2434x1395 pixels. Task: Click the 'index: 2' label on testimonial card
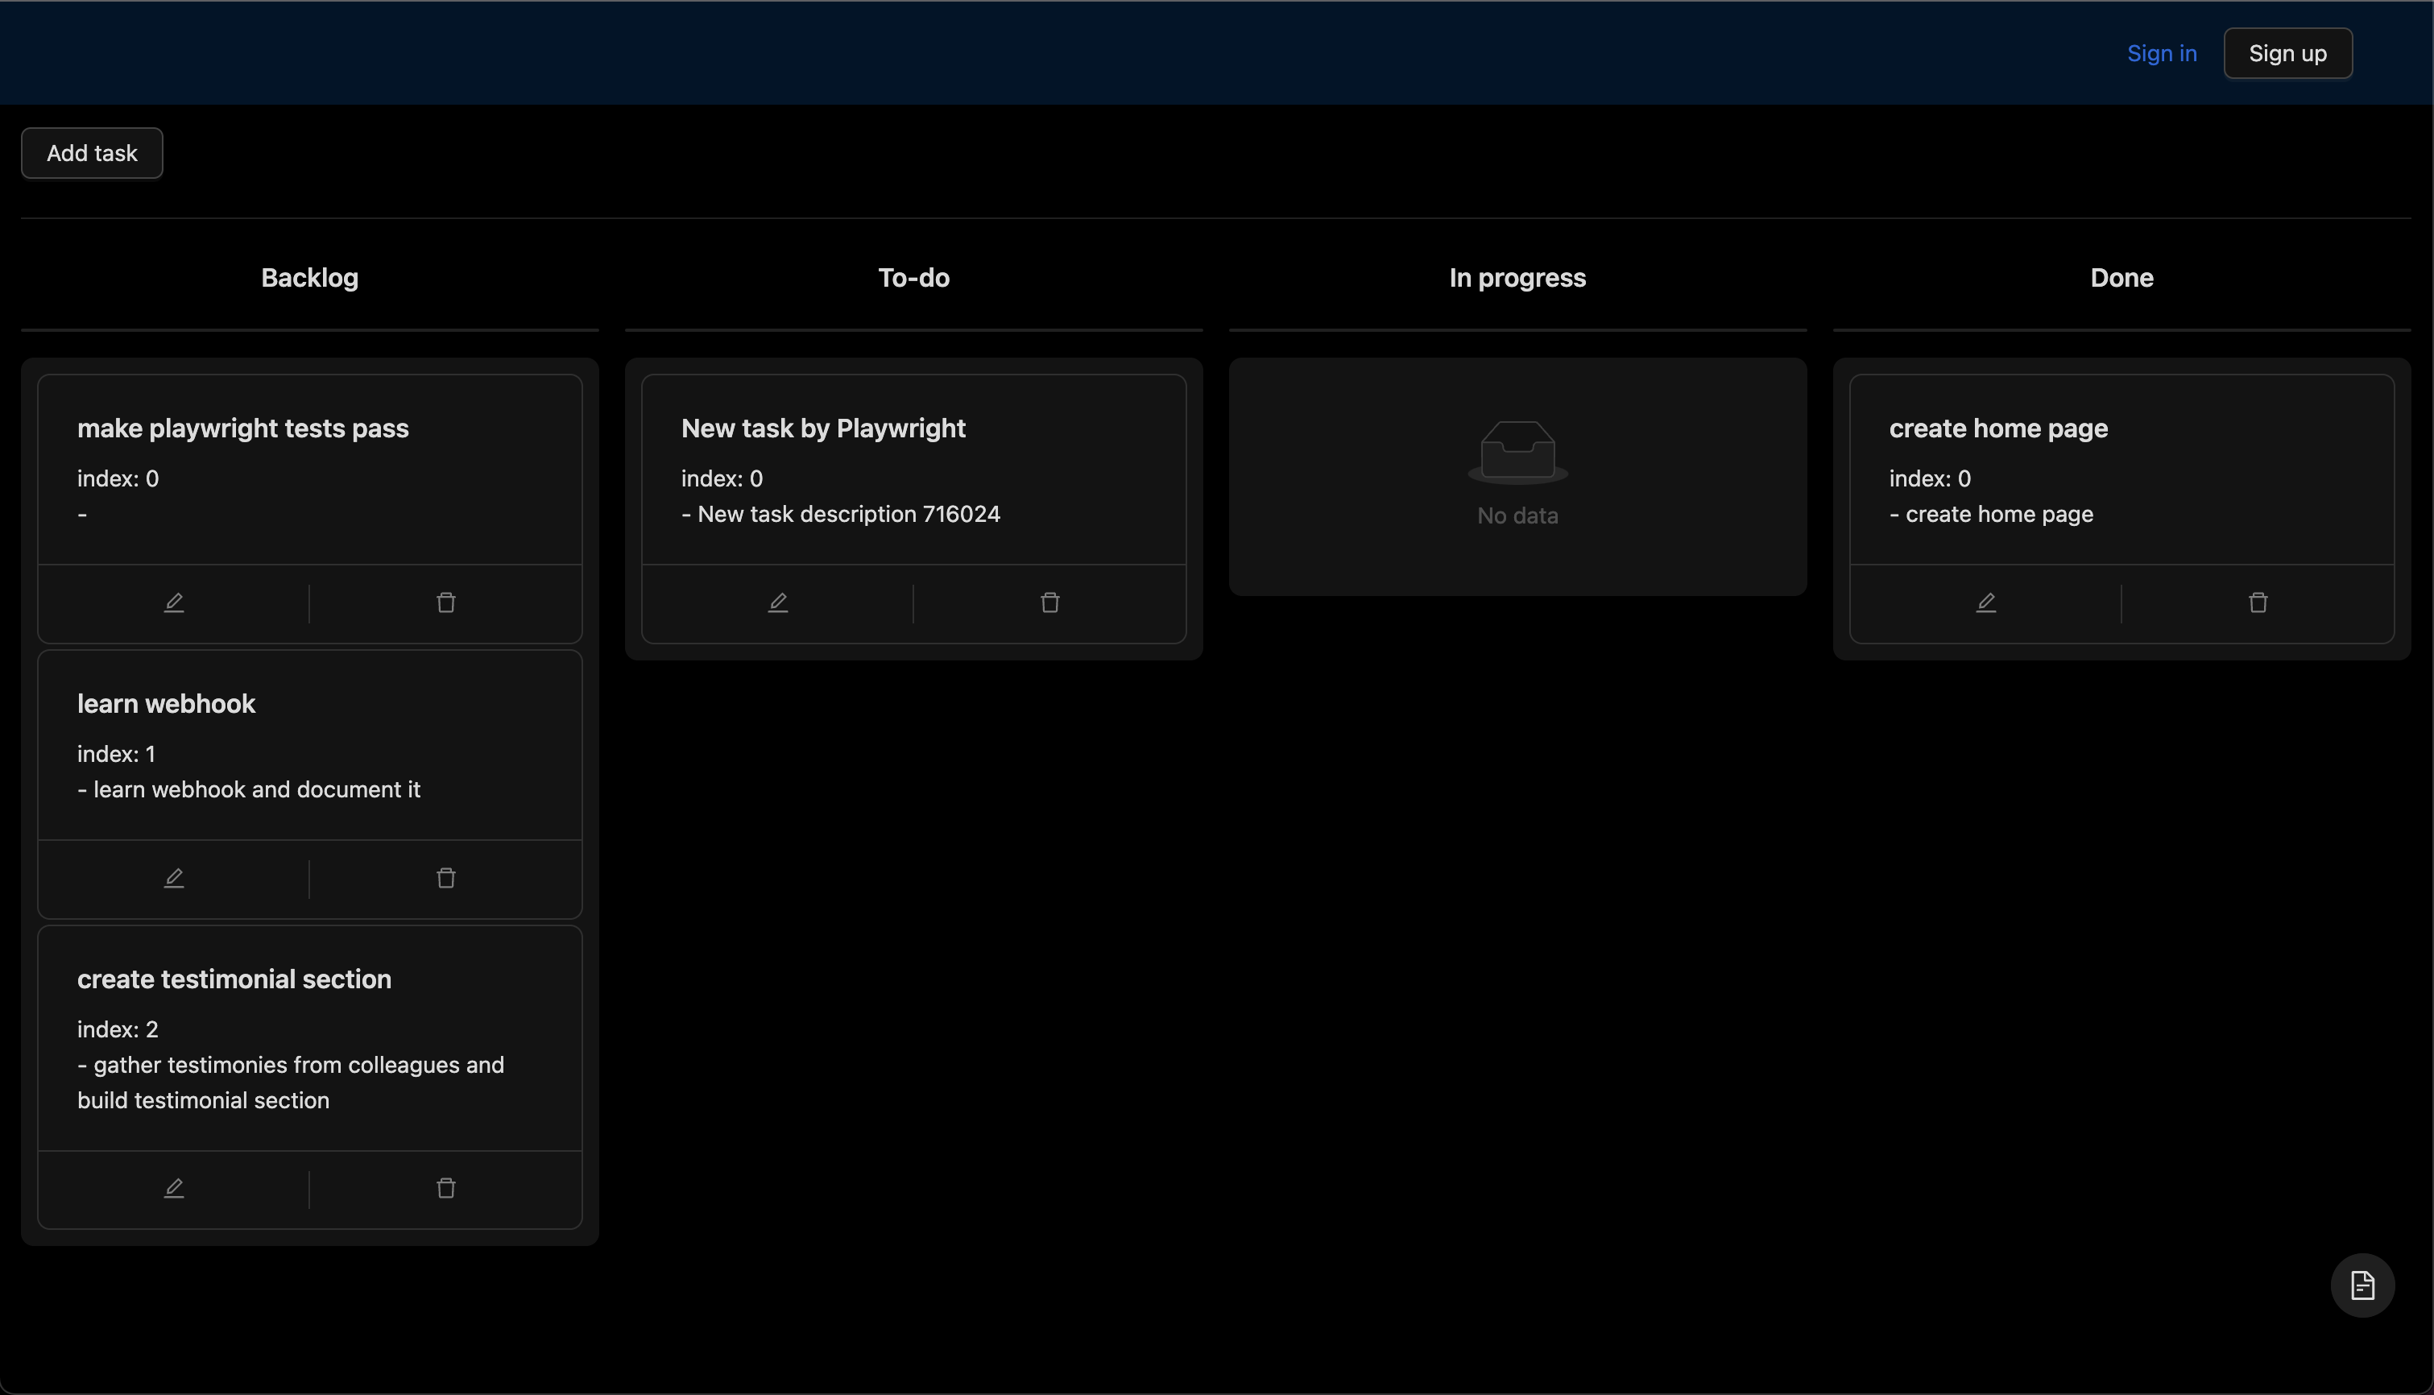point(118,1030)
